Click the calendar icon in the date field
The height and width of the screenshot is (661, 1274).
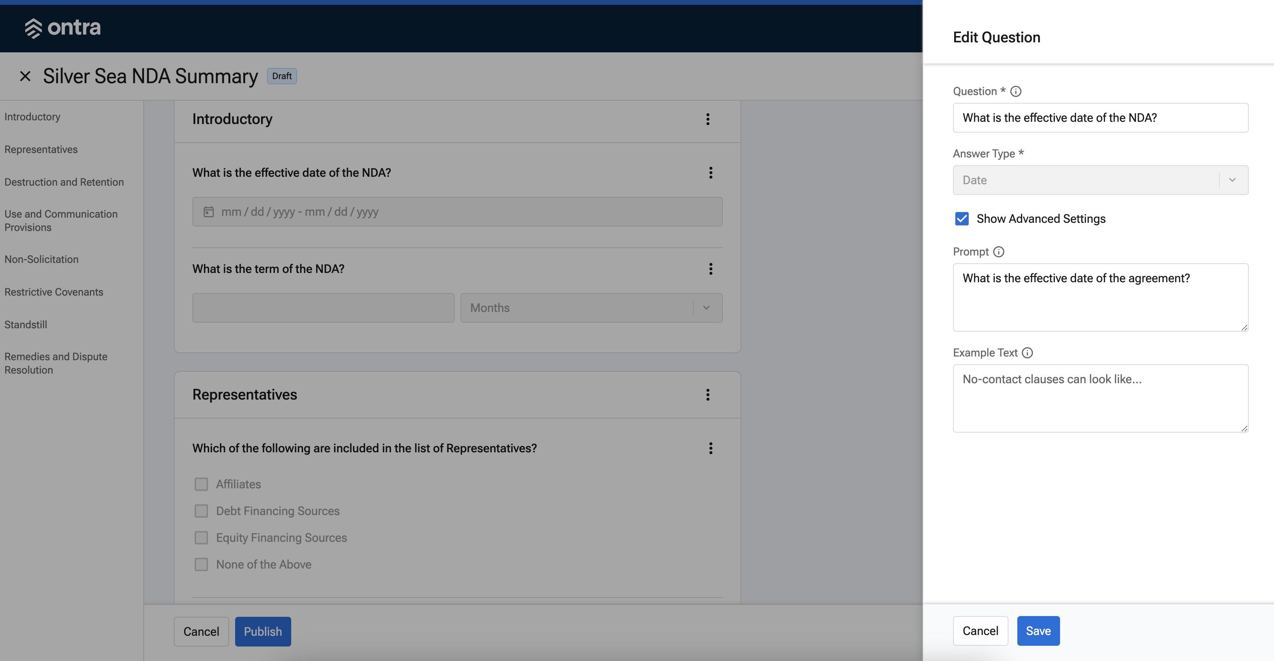[209, 212]
